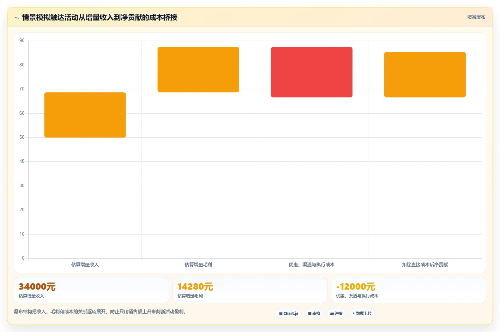Viewport: 500px width, 332px height.
Task: Click the orange bar for 估算增量毛利
Action: click(x=198, y=70)
